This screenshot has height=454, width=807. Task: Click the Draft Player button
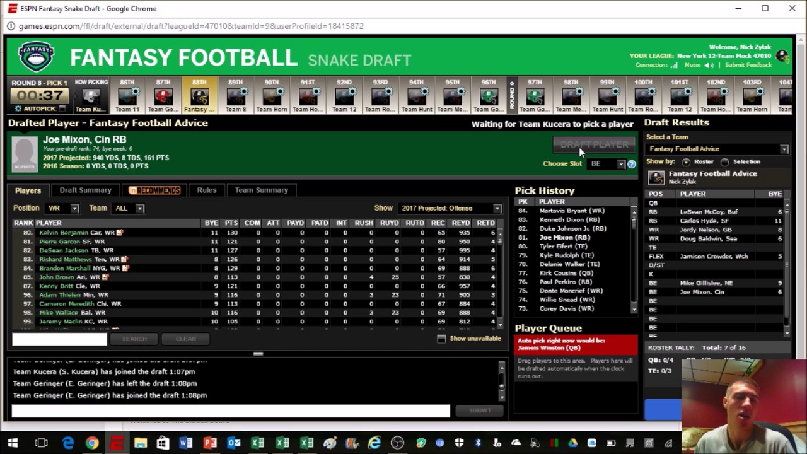point(594,144)
